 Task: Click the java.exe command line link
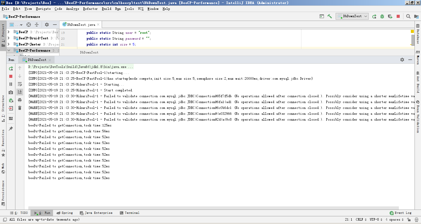[x=81, y=67]
